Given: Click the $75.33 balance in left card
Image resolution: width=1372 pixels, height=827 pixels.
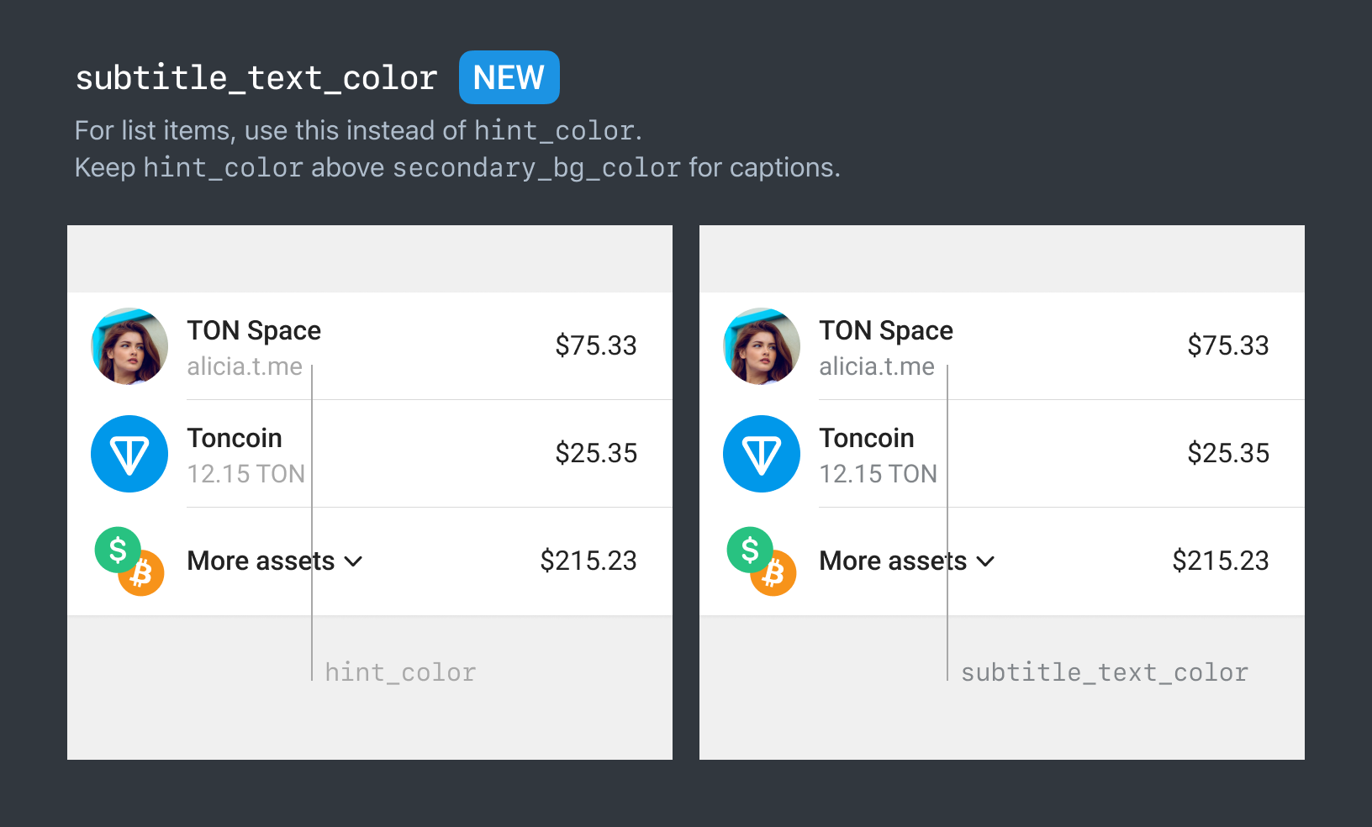Looking at the screenshot, I should tap(595, 345).
